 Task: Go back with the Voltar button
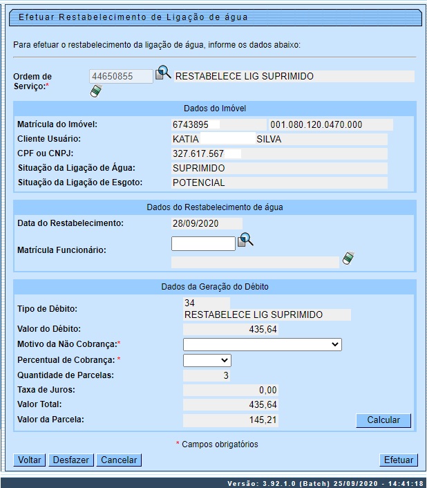30,460
